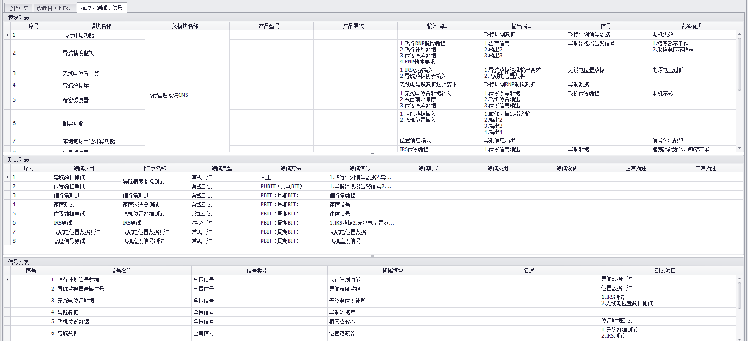748x341 pixels.
Task: Sort test list by 测试类型 header
Action: tap(222, 168)
